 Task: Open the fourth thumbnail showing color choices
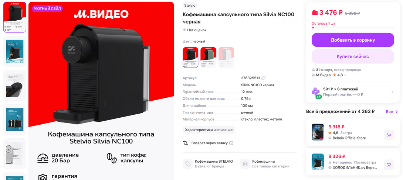point(15,120)
